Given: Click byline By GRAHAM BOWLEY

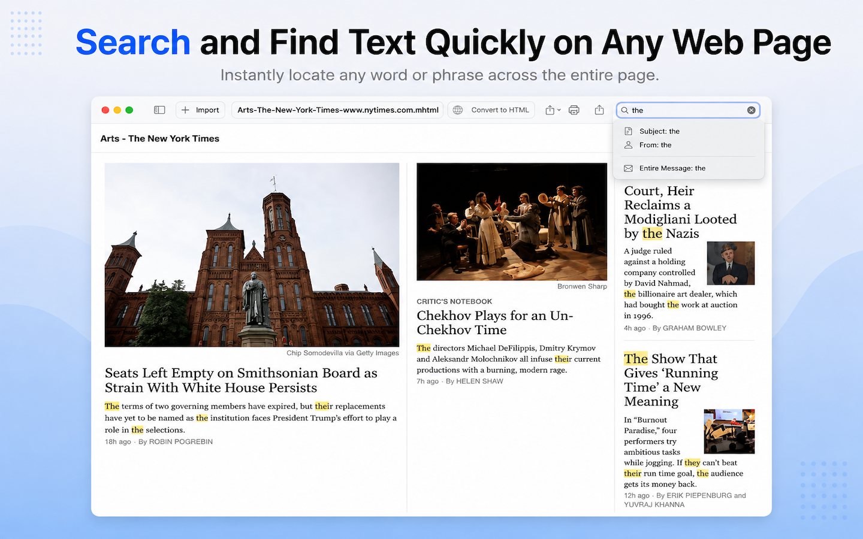Looking at the screenshot, I should click(689, 328).
